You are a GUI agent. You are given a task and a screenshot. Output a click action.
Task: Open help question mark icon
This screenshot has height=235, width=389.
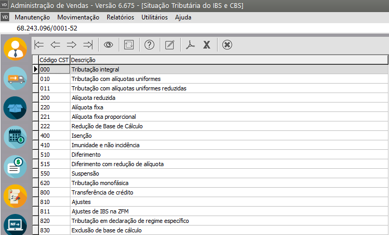tap(149, 45)
